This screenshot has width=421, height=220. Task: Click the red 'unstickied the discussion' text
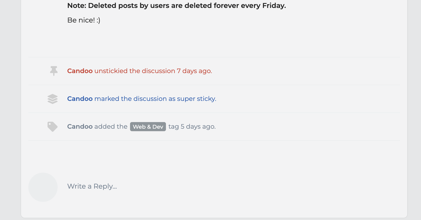click(135, 71)
